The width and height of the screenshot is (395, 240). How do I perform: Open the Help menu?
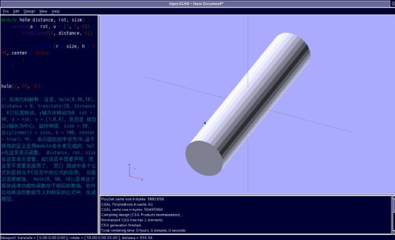tap(56, 11)
